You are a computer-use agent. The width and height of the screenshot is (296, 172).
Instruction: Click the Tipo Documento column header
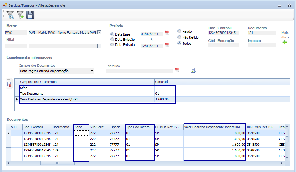point(140,127)
